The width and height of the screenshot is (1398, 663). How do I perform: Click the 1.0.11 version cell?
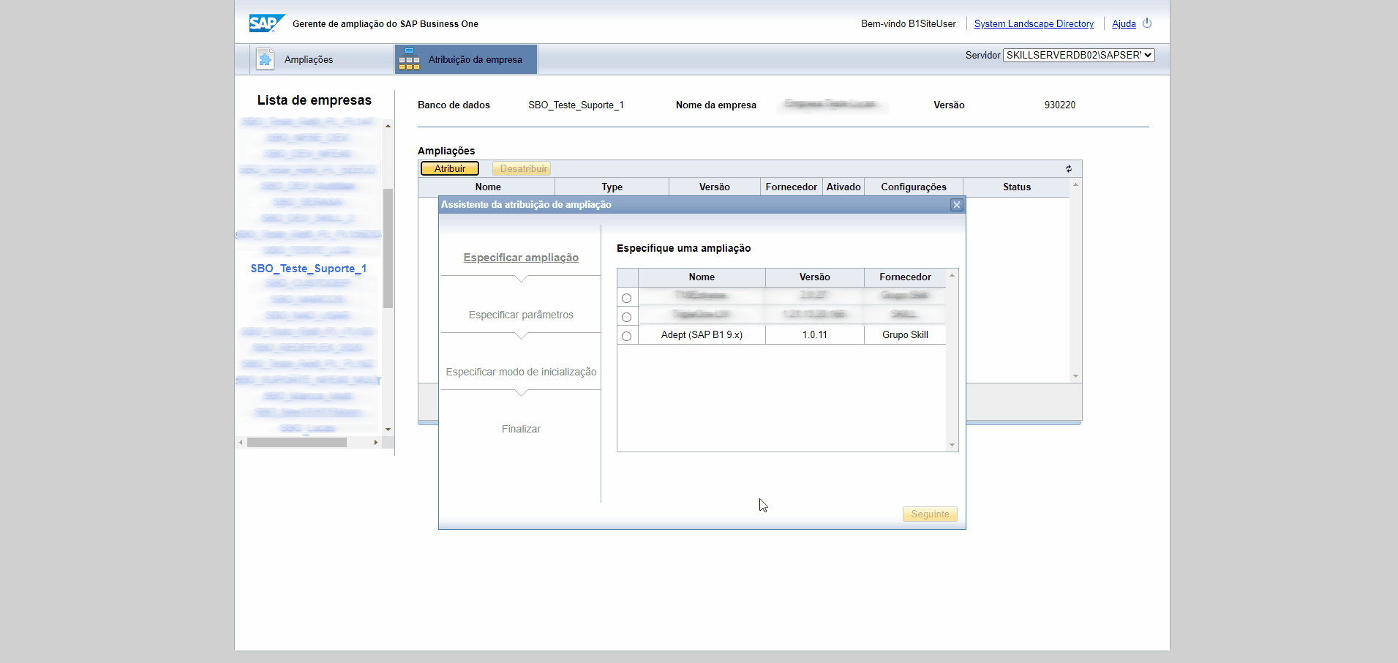[814, 335]
